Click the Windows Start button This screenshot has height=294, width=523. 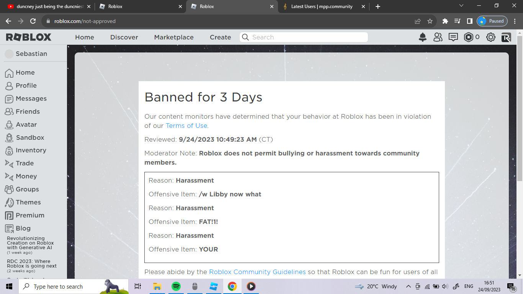coord(9,286)
